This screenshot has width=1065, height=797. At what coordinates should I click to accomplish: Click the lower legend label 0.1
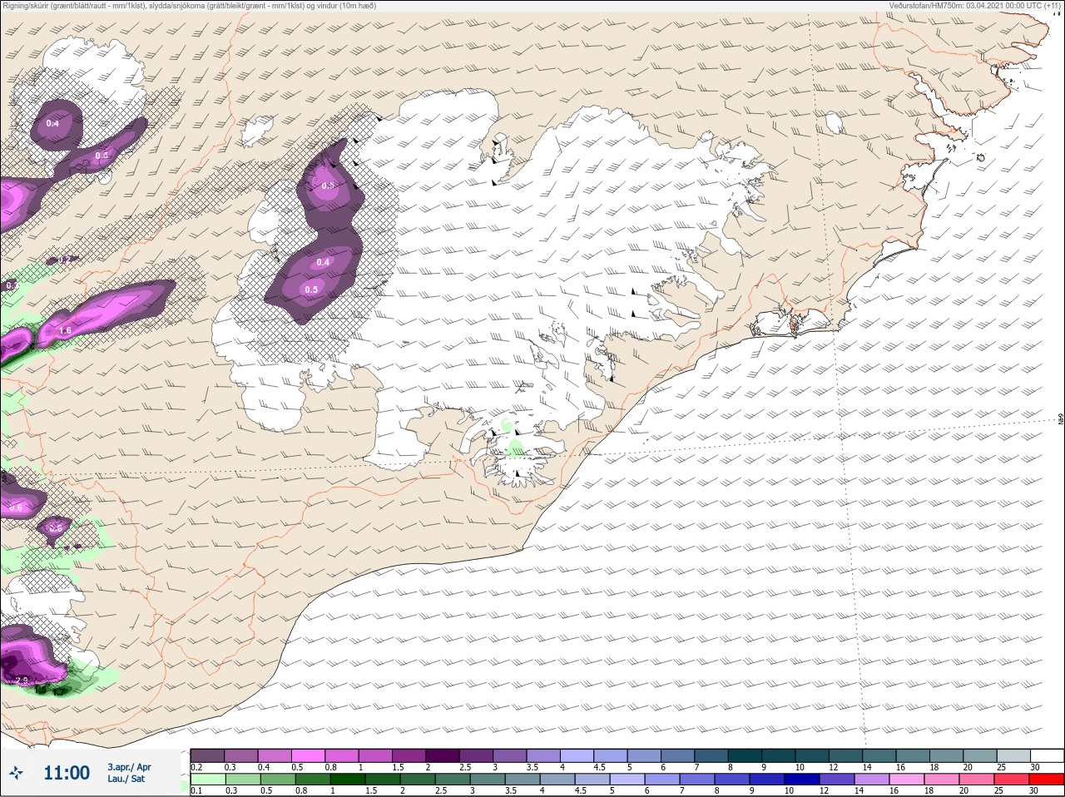point(196,790)
